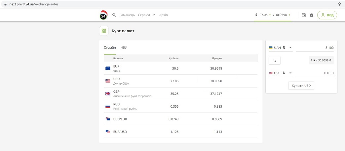Click the swap currencies arrows button
This screenshot has width=345, height=151.
[x=274, y=61]
